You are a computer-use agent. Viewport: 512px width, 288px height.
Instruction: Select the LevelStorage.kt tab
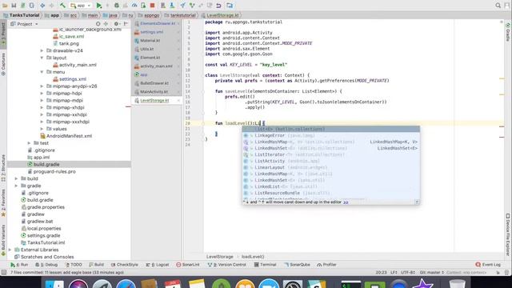(157, 101)
